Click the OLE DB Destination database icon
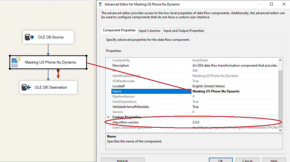This screenshot has height=162, width=290. click(x=26, y=87)
